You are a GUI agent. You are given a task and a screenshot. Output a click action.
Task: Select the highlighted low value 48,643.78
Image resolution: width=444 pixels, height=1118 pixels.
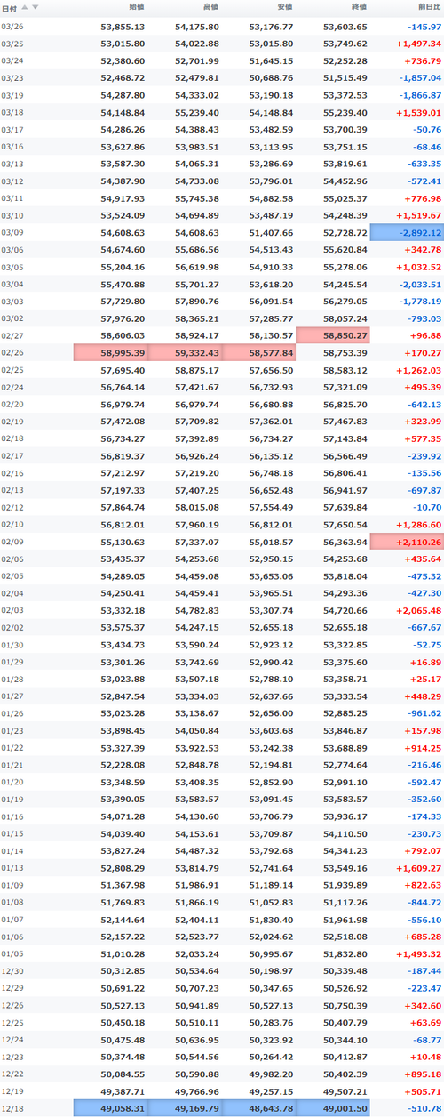pyautogui.click(x=259, y=1109)
